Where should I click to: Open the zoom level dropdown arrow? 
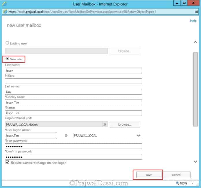pyautogui.click(x=192, y=183)
